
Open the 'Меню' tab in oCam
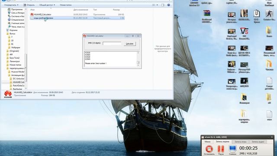[x=207, y=142]
